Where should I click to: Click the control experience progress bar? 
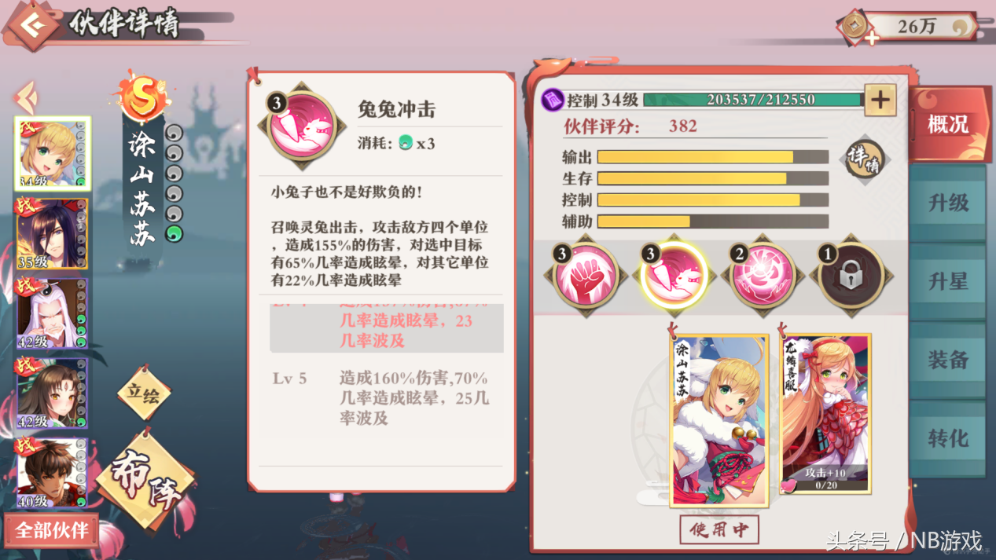tap(753, 100)
